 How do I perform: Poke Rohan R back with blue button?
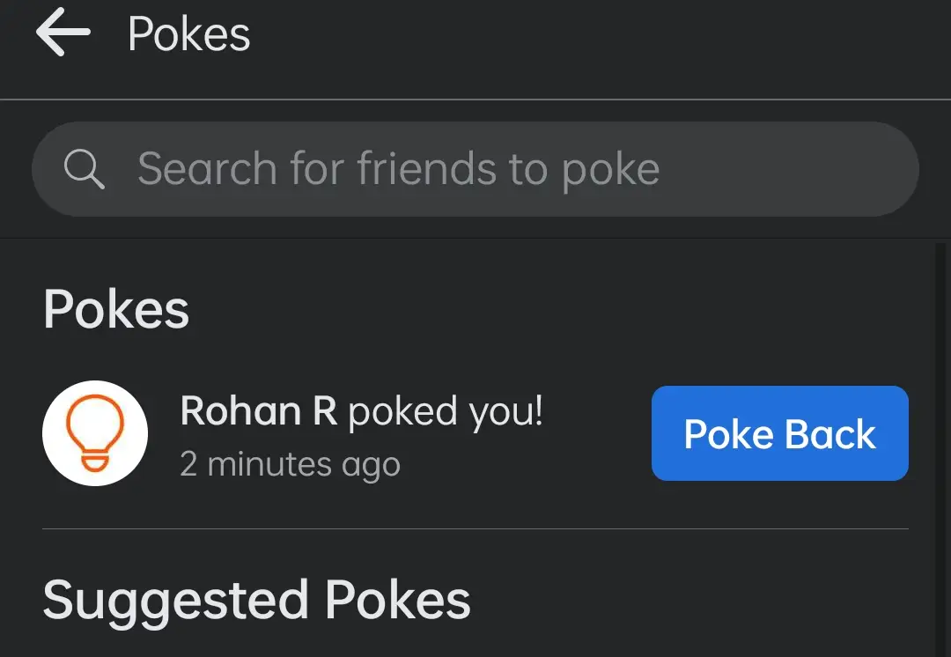click(780, 433)
